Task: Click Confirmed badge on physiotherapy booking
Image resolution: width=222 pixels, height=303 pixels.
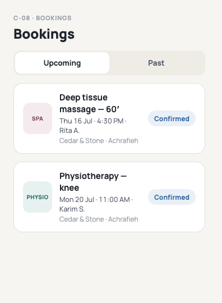Action: 172,197
